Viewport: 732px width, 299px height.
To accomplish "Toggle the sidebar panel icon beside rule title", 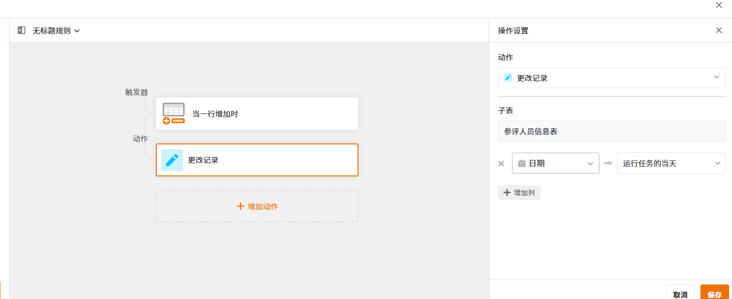I will tap(21, 31).
